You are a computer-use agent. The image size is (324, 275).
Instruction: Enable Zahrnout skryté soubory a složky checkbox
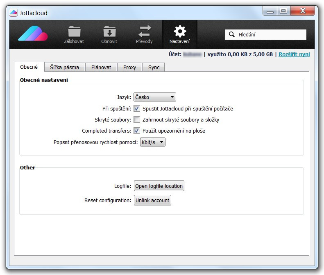[137, 119]
